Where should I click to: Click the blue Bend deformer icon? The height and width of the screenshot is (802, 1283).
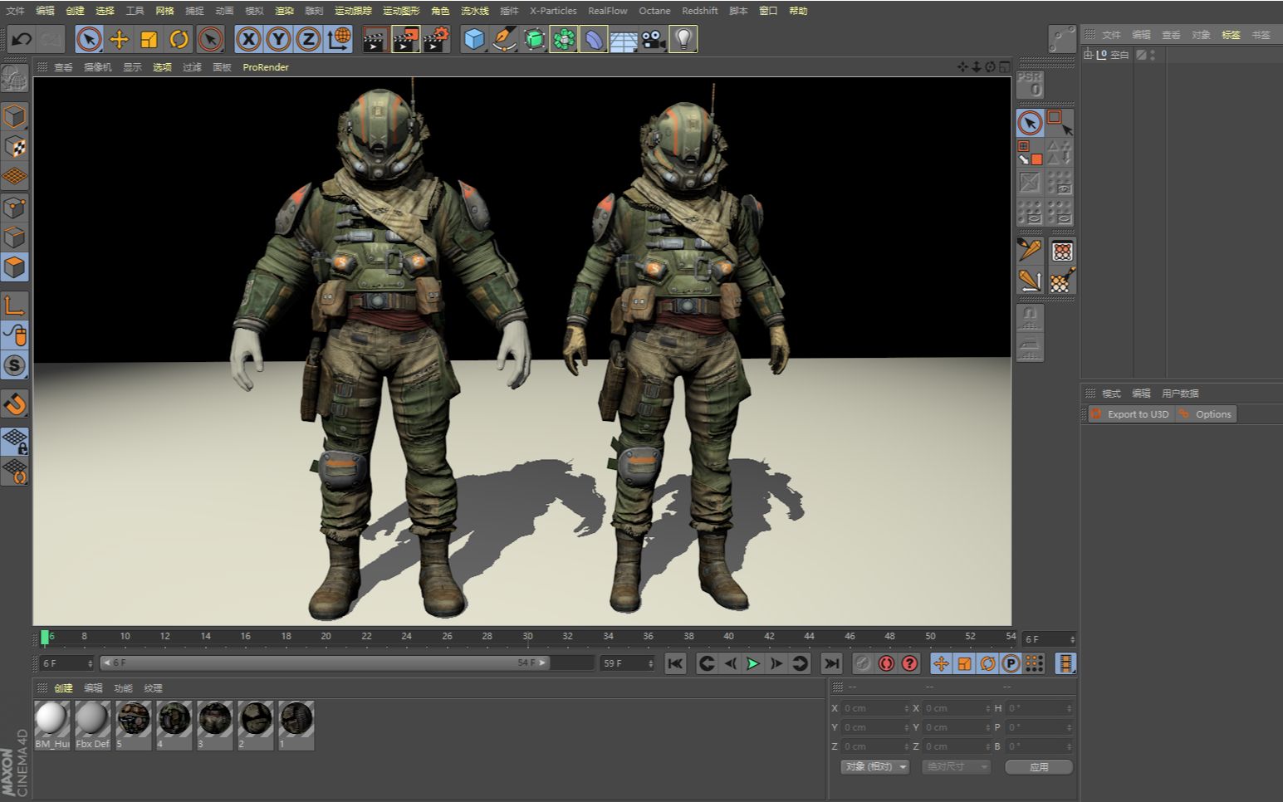(594, 39)
